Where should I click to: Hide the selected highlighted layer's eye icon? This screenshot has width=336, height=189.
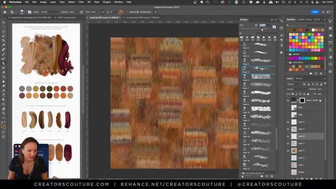pyautogui.click(x=288, y=136)
